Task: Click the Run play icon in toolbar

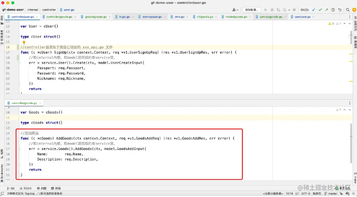Action: click(x=265, y=10)
